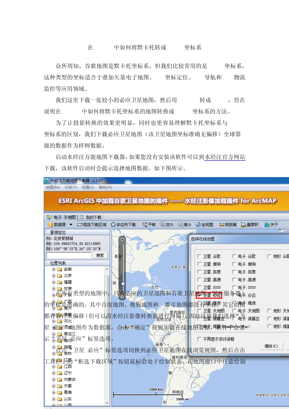Viewport: 289px width, 409px height.
Task: Expand the 青海 tree node
Action: [x=54, y=392]
